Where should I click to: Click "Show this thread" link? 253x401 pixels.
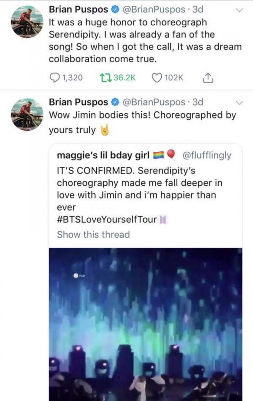click(93, 235)
